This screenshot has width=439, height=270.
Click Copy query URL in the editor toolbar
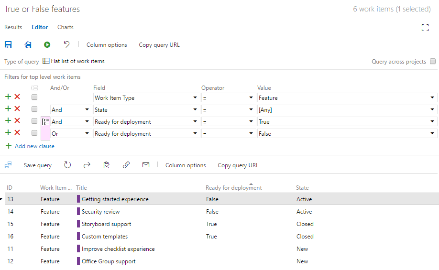pyautogui.click(x=159, y=45)
